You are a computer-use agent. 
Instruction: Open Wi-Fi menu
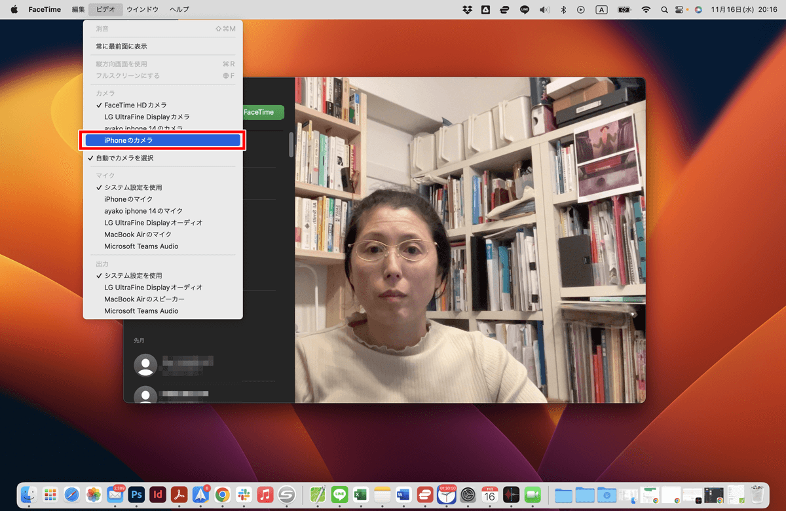coord(646,9)
